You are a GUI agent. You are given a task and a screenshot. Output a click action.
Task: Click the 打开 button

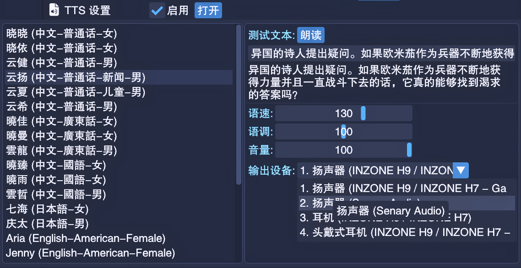[x=208, y=10]
